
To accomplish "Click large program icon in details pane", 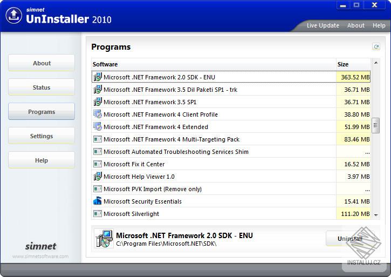I will pos(104,239).
